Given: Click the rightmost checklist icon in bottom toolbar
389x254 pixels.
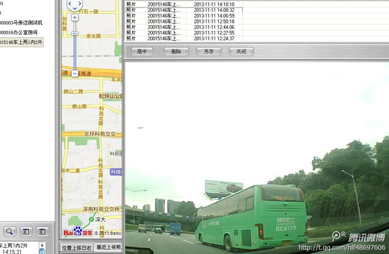Looking at the screenshot, I should click(42, 232).
